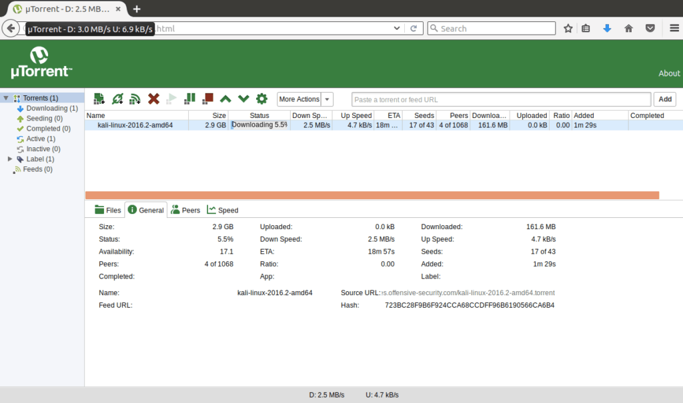The image size is (683, 403).
Task: Click the Add Torrent from URL icon
Action: pos(117,99)
